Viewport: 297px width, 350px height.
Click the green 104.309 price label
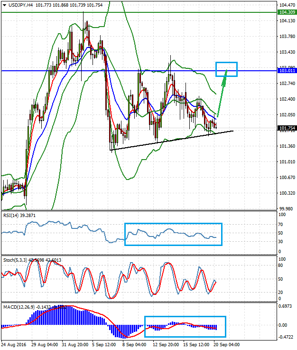[286, 12]
